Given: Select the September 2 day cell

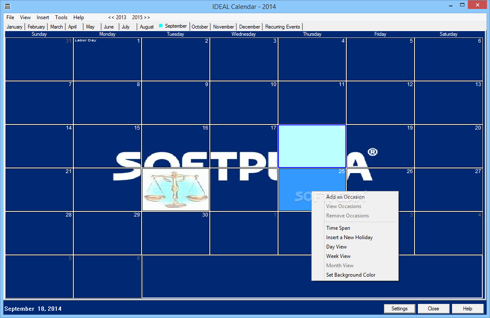Looking at the screenshot, I should coord(176,59).
